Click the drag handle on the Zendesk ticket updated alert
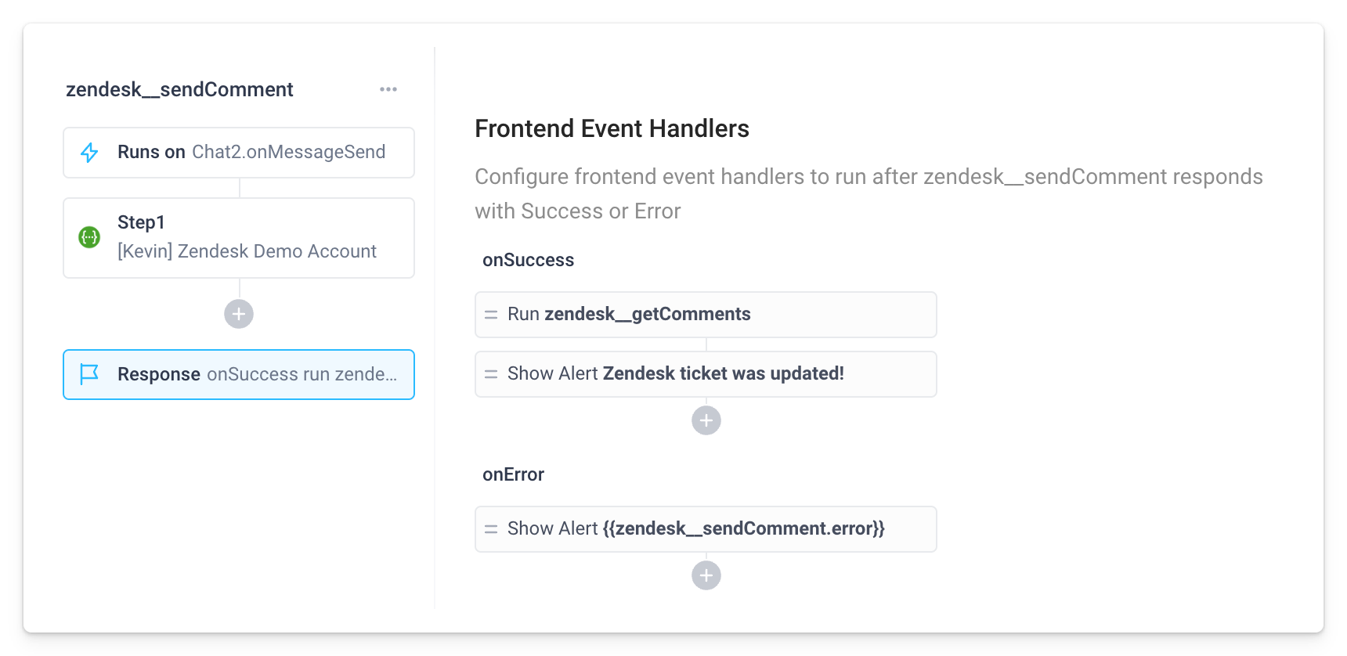Viewport: 1347px width, 656px height. click(491, 373)
